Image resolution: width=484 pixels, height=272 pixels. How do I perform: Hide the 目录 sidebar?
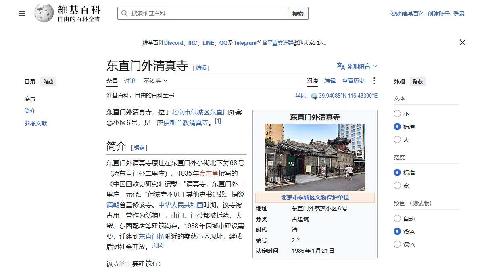(48, 82)
